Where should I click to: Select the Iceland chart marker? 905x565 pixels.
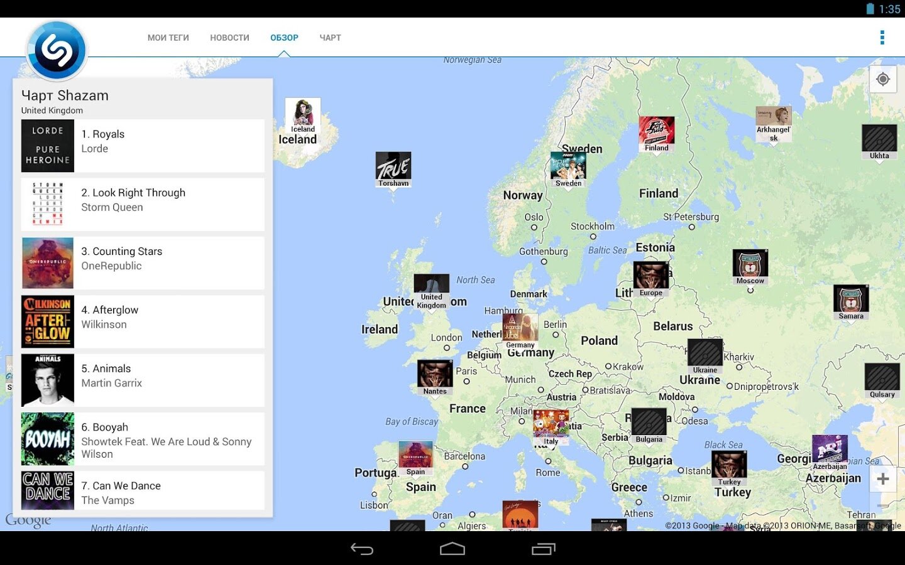(x=303, y=116)
